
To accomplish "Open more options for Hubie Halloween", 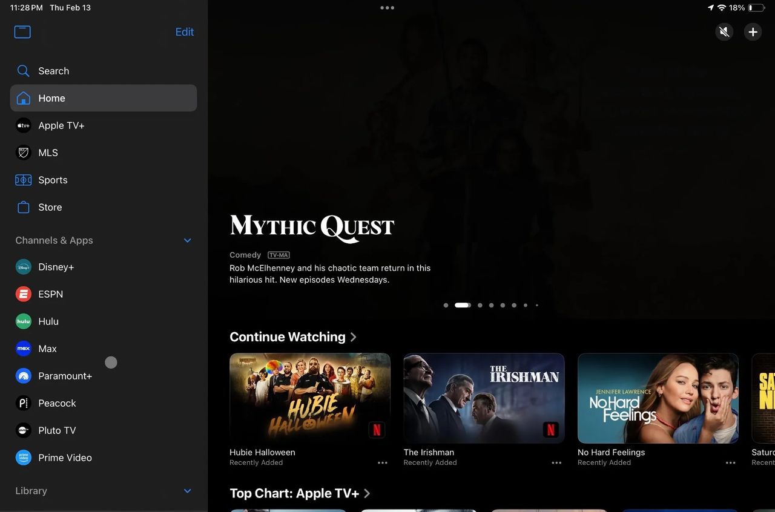I will coord(383,462).
